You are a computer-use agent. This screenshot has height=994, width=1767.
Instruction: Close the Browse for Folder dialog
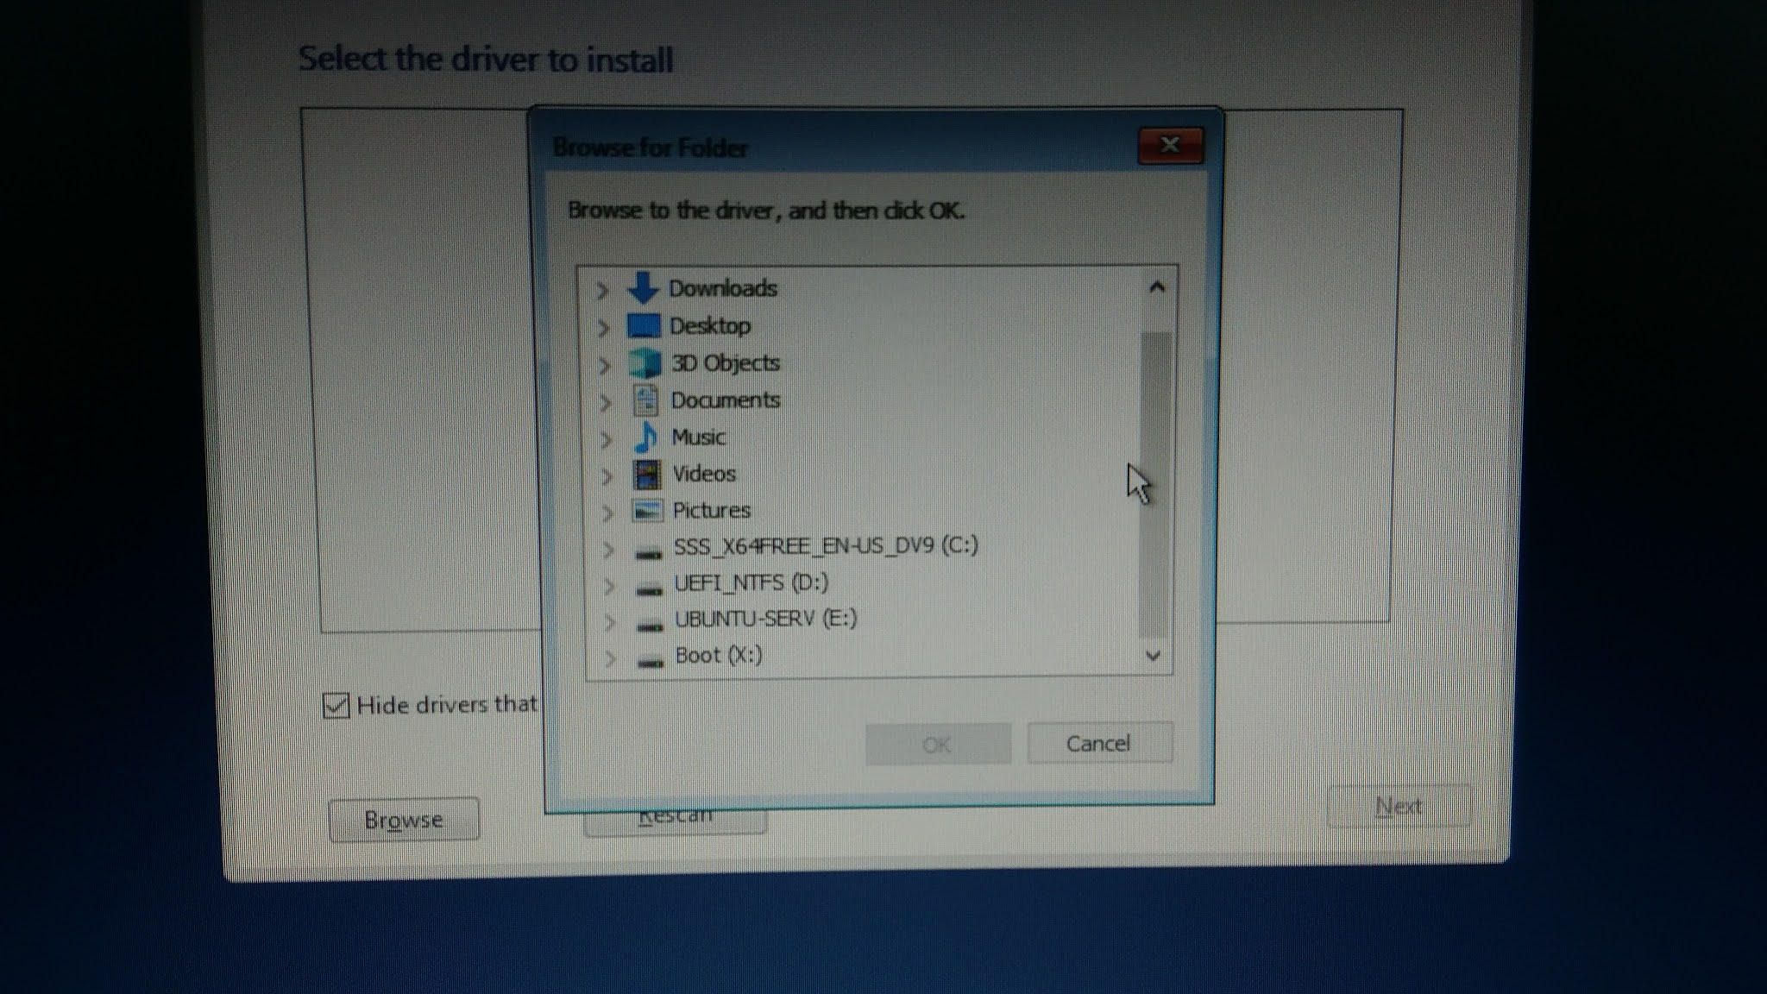click(1170, 145)
